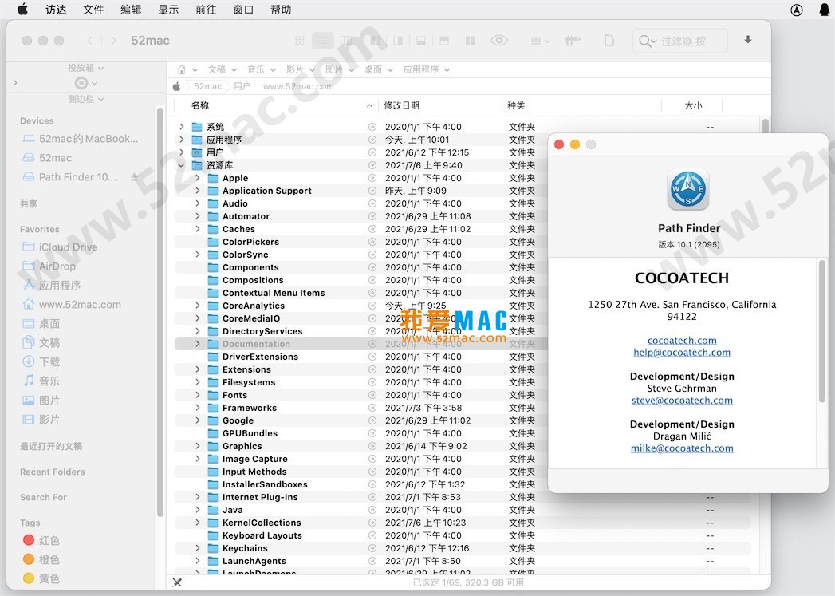The image size is (835, 596).
Task: Expand the Keychains folder
Action: pyautogui.click(x=198, y=548)
